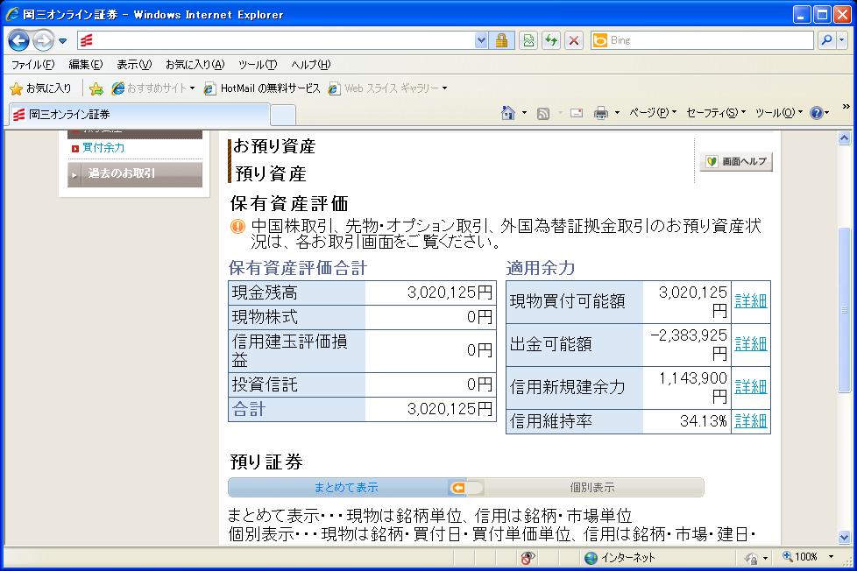Image resolution: width=857 pixels, height=571 pixels.
Task: Click the Print icon in command bar
Action: pyautogui.click(x=601, y=113)
